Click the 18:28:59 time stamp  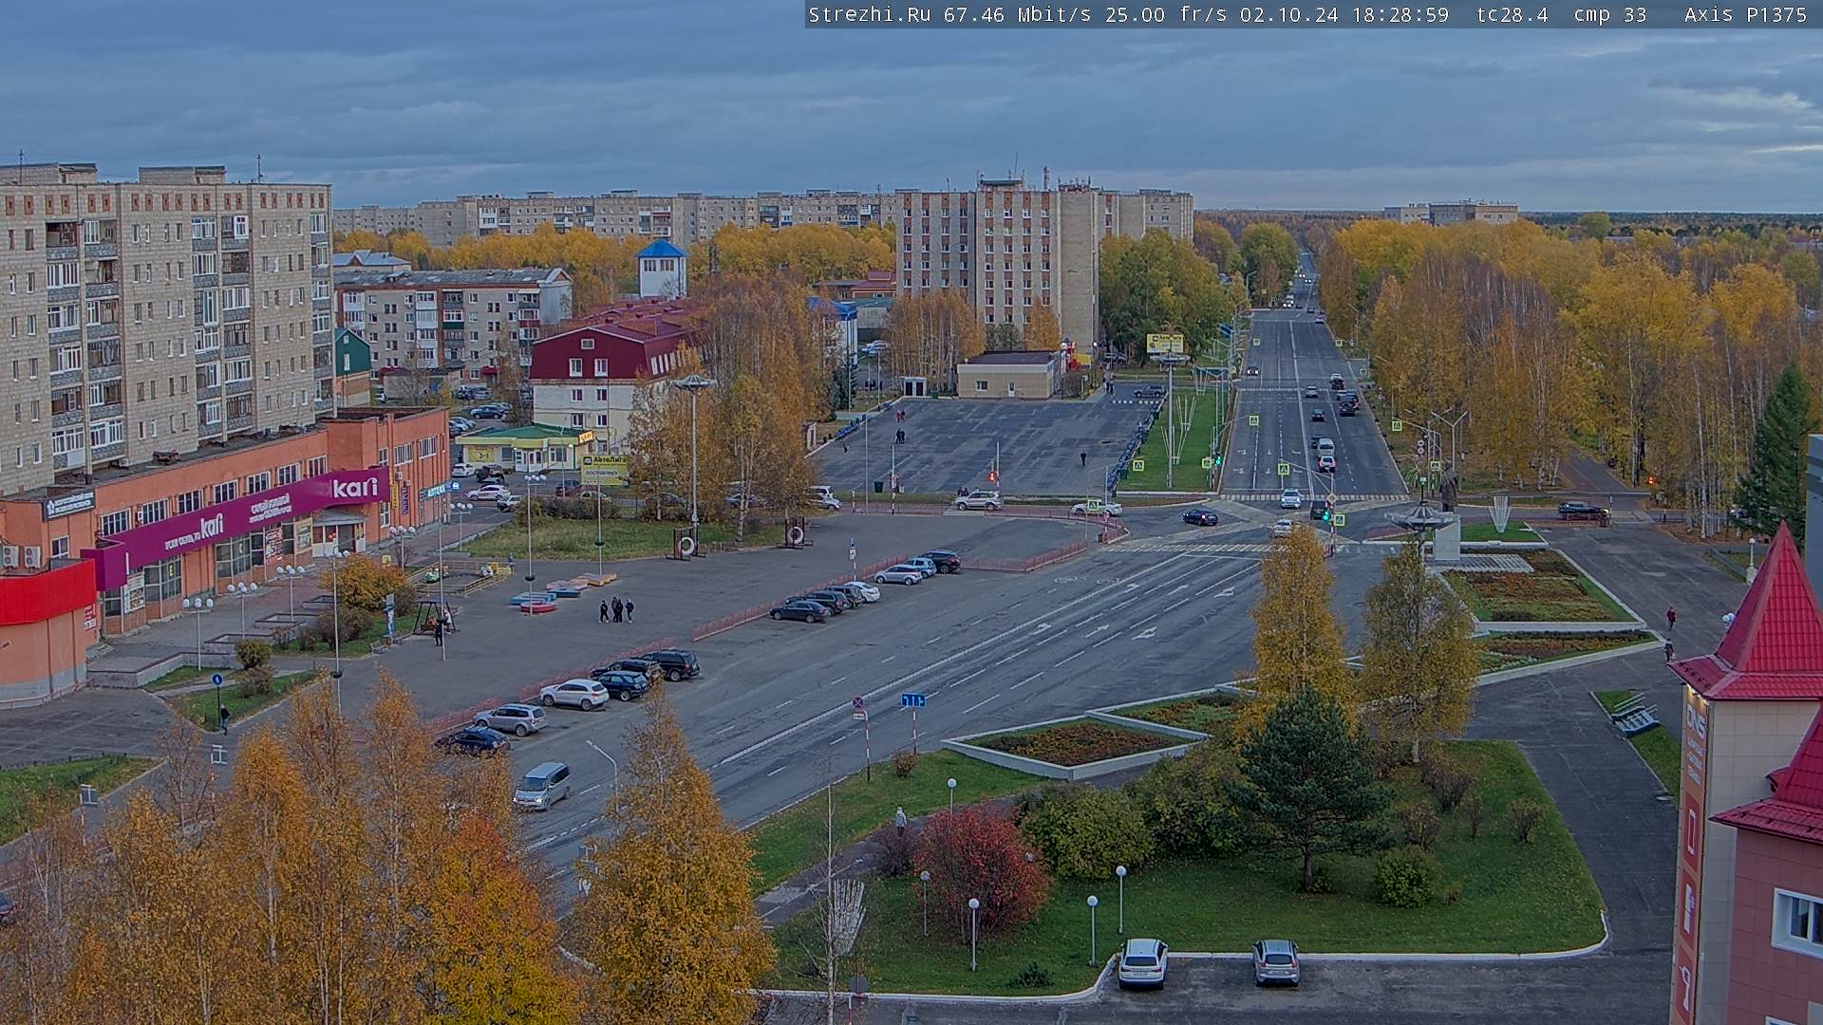pyautogui.click(x=1400, y=14)
